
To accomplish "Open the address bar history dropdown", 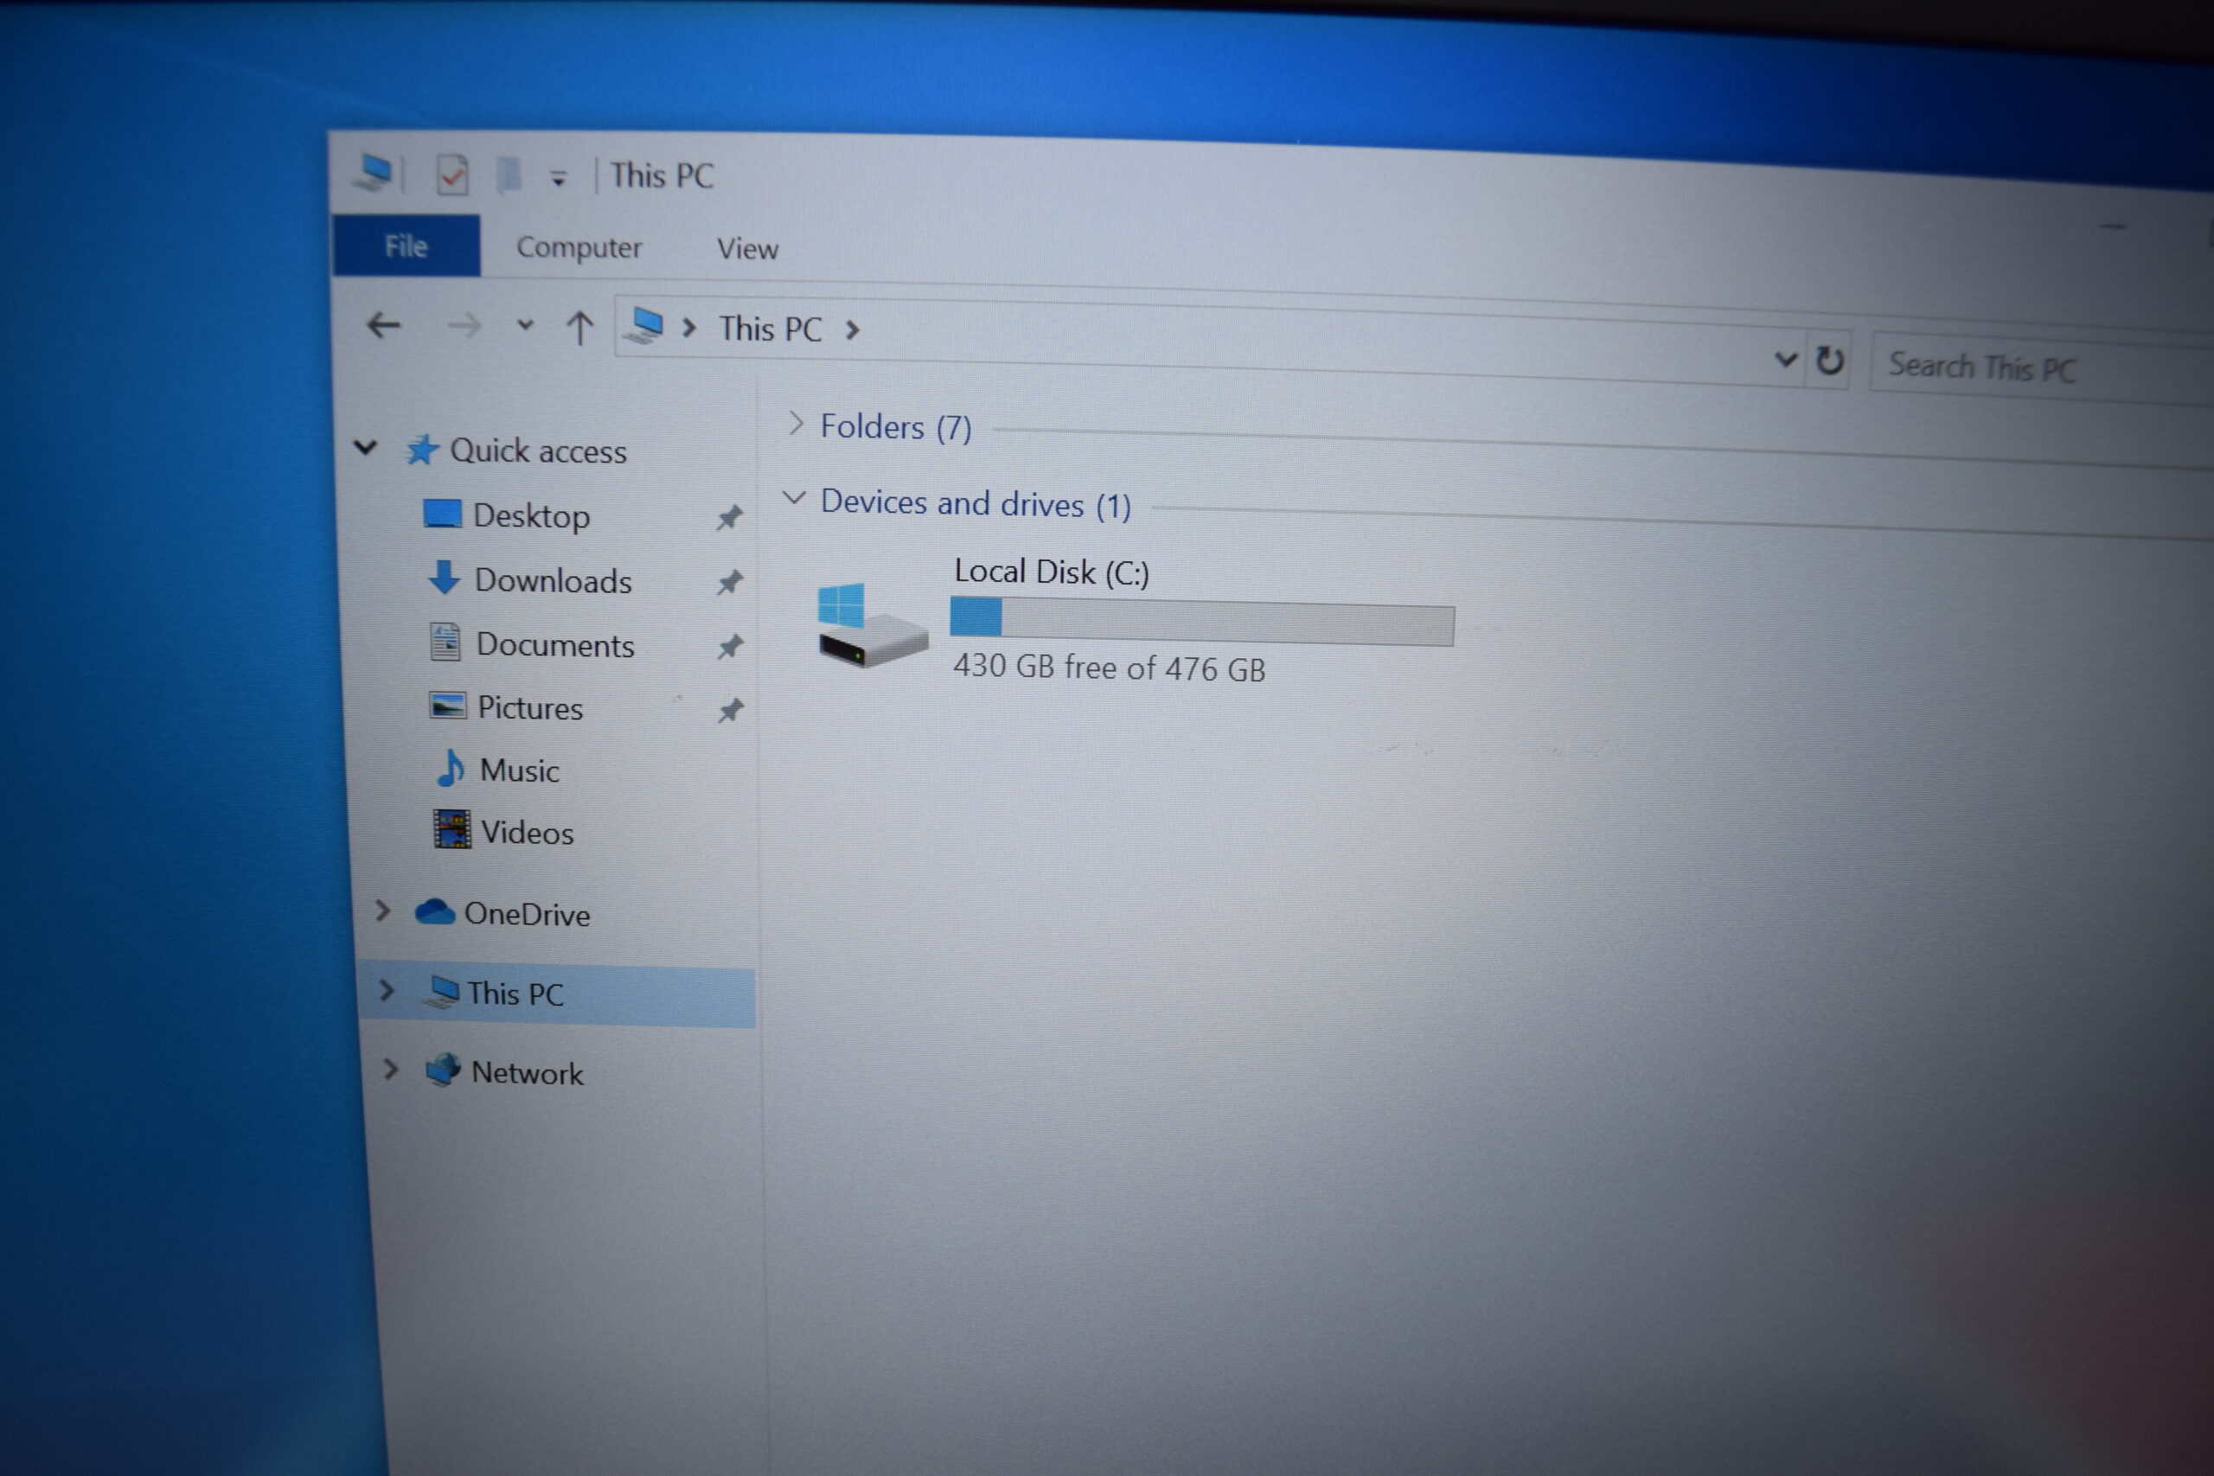I will (x=1786, y=359).
